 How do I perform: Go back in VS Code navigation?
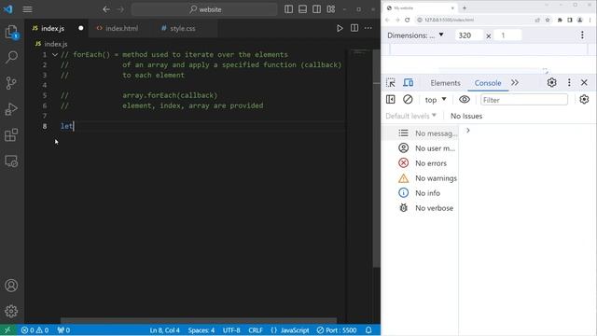pos(106,9)
